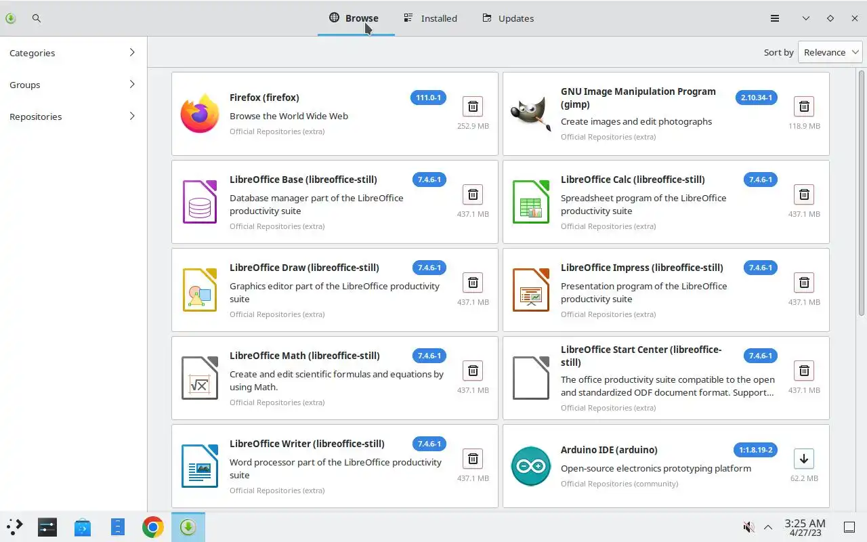Click the blue store bag taskbar icon
This screenshot has width=867, height=542.
[83, 527]
